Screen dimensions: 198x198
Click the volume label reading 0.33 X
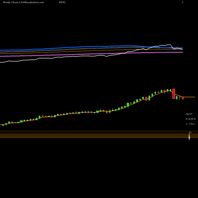coord(191,119)
